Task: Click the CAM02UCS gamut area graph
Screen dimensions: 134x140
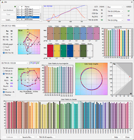Action: point(29,79)
